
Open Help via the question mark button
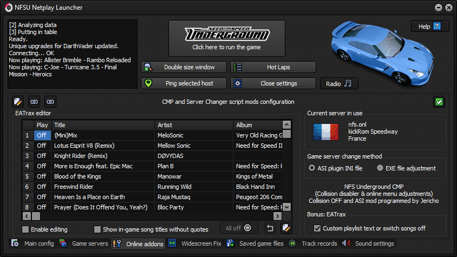click(430, 27)
